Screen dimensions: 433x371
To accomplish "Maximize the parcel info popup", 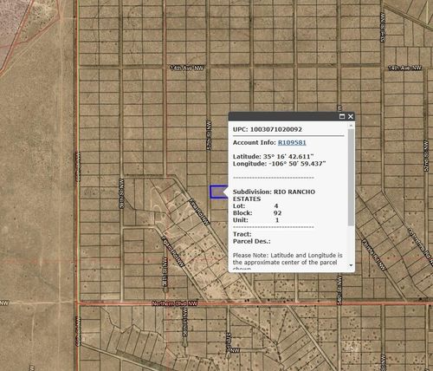I will 342,116.
